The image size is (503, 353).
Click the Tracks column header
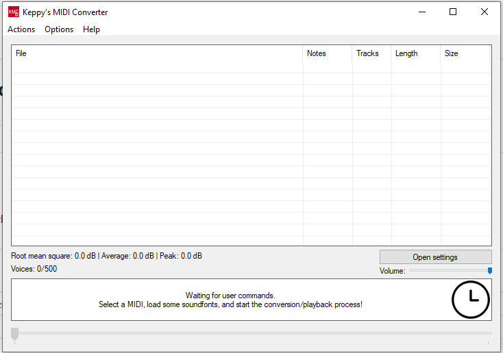click(x=371, y=53)
